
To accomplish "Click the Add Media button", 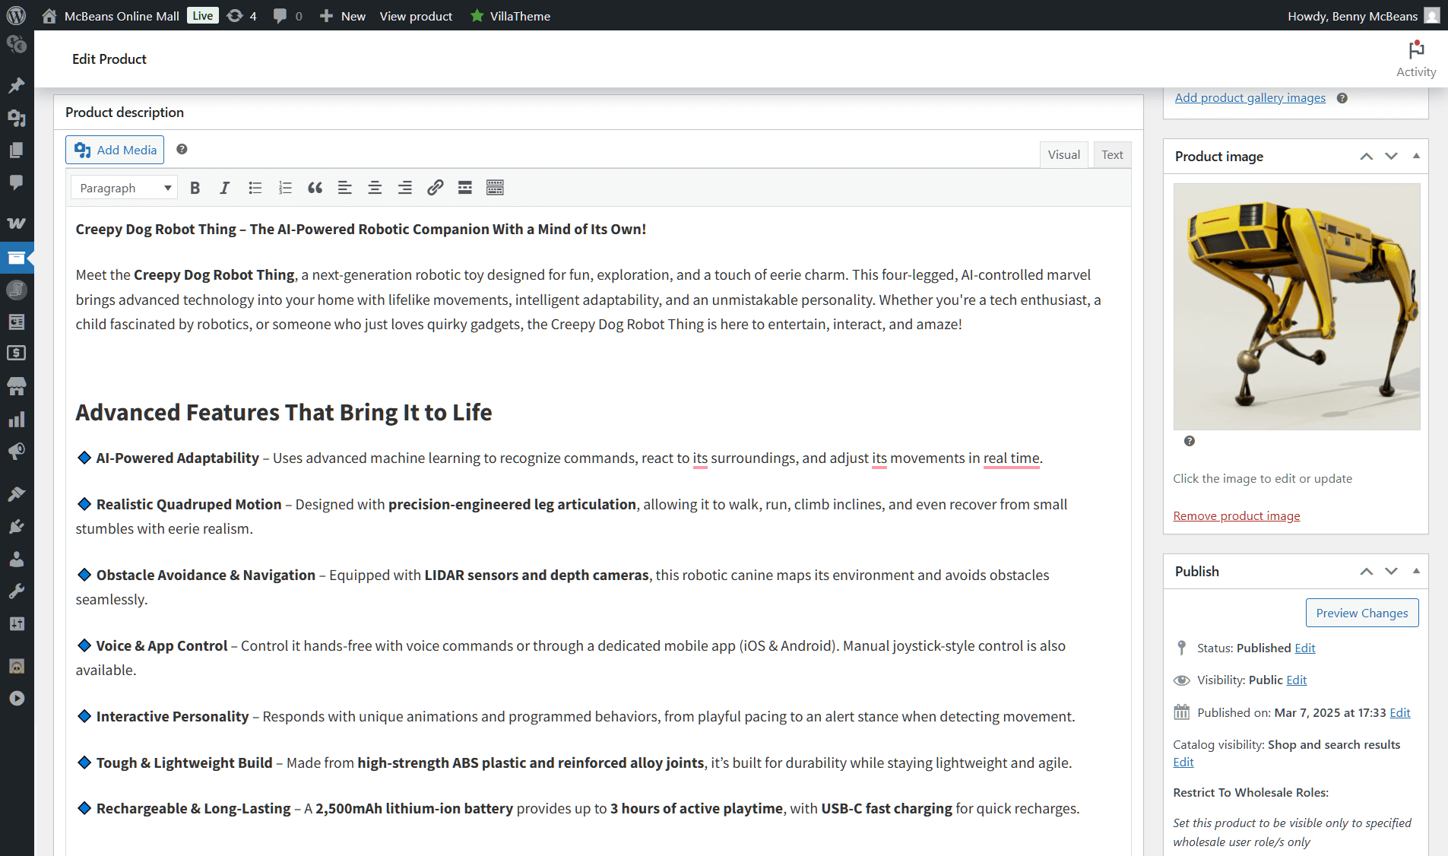I will (116, 150).
